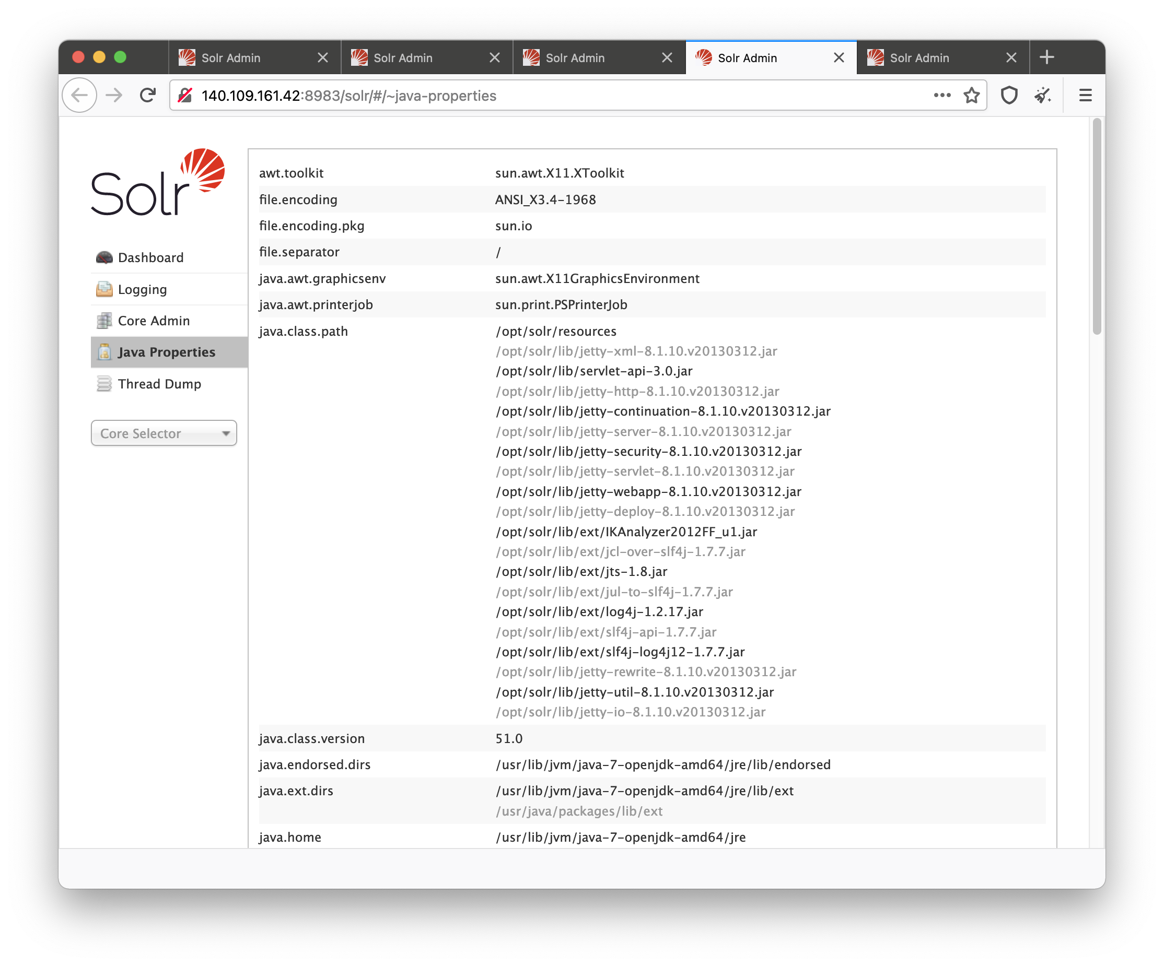Click the awt.toolkit property name
Viewport: 1164px width, 966px height.
(x=291, y=173)
